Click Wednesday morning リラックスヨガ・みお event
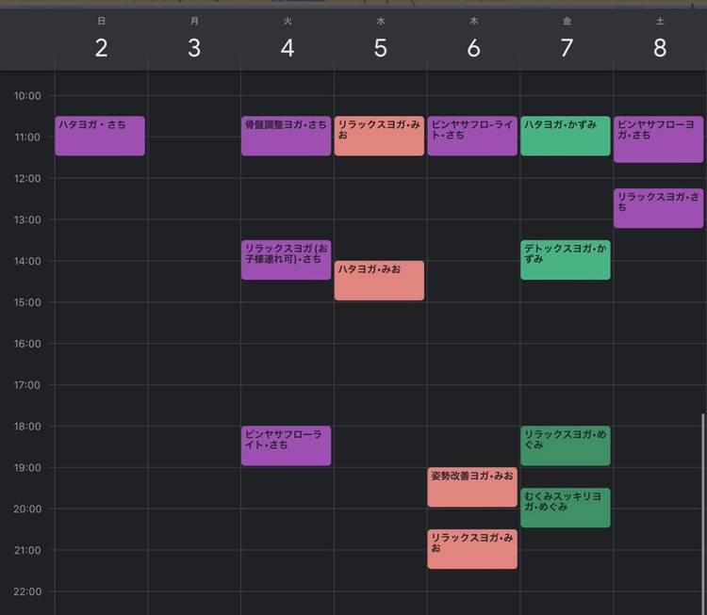This screenshot has width=707, height=615. [379, 136]
